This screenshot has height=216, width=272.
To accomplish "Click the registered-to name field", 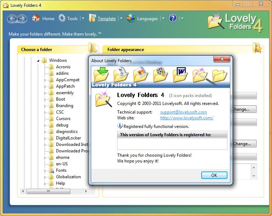I will (172, 144).
